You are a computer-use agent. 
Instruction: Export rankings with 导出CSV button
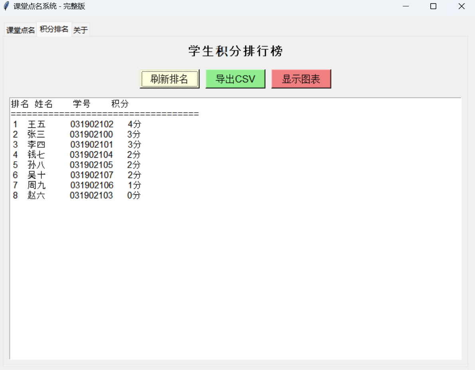pos(235,79)
